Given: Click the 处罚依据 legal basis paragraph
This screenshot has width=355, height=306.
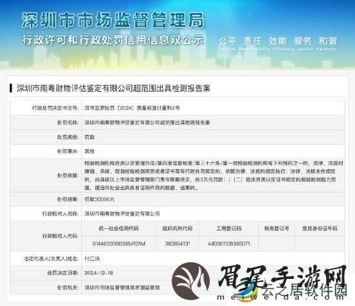Looking at the screenshot, I should [214, 176].
